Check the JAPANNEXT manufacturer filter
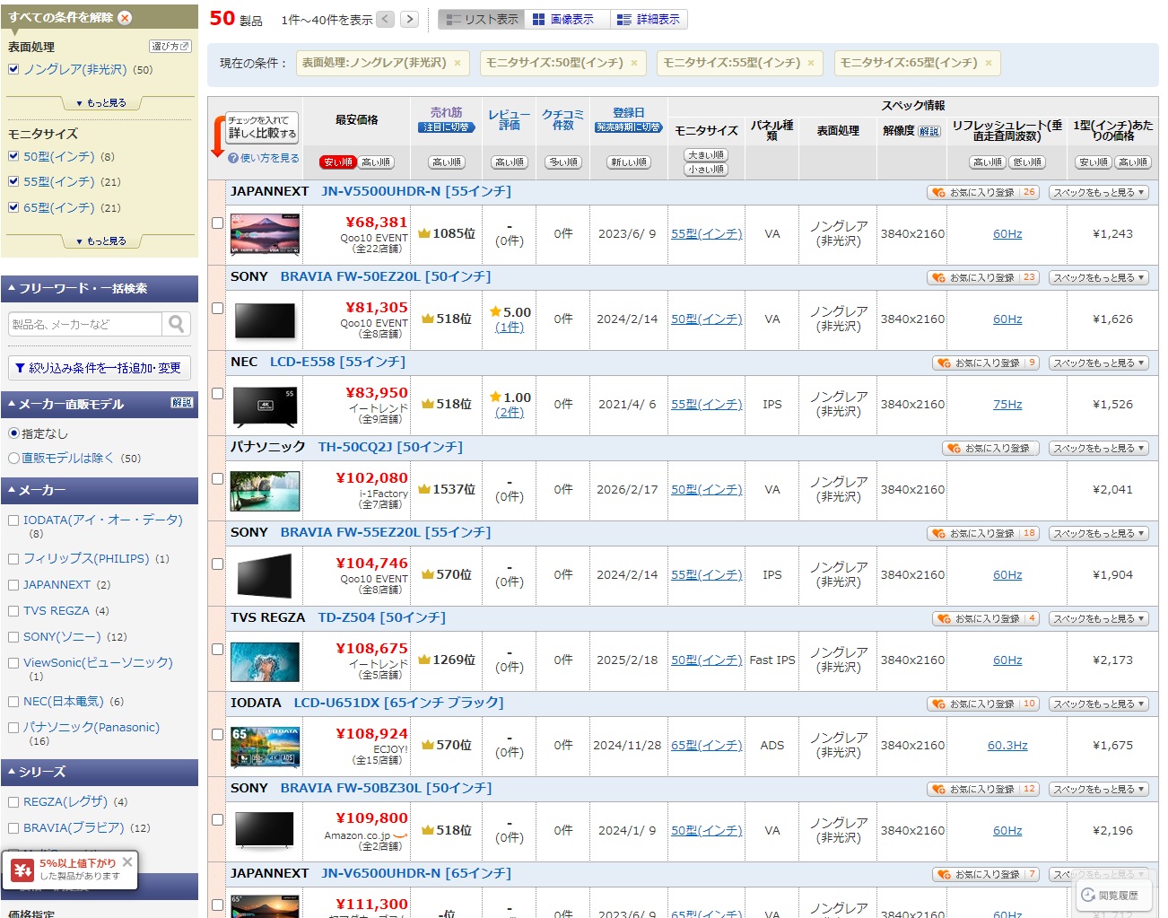Screen dimensions: 1168x918 click(x=13, y=584)
